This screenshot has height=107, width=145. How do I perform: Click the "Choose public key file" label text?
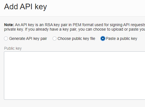pos(76,39)
